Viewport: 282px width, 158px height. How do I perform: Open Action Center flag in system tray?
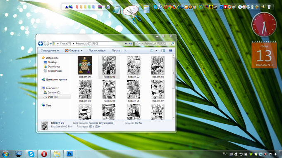(270, 154)
